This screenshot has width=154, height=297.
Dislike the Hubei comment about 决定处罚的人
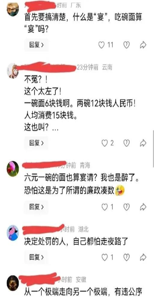(126, 257)
